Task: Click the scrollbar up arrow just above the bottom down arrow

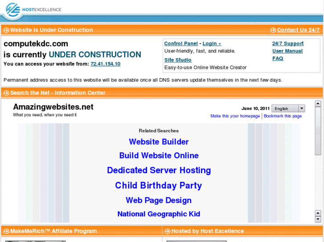Action: pos(318,213)
